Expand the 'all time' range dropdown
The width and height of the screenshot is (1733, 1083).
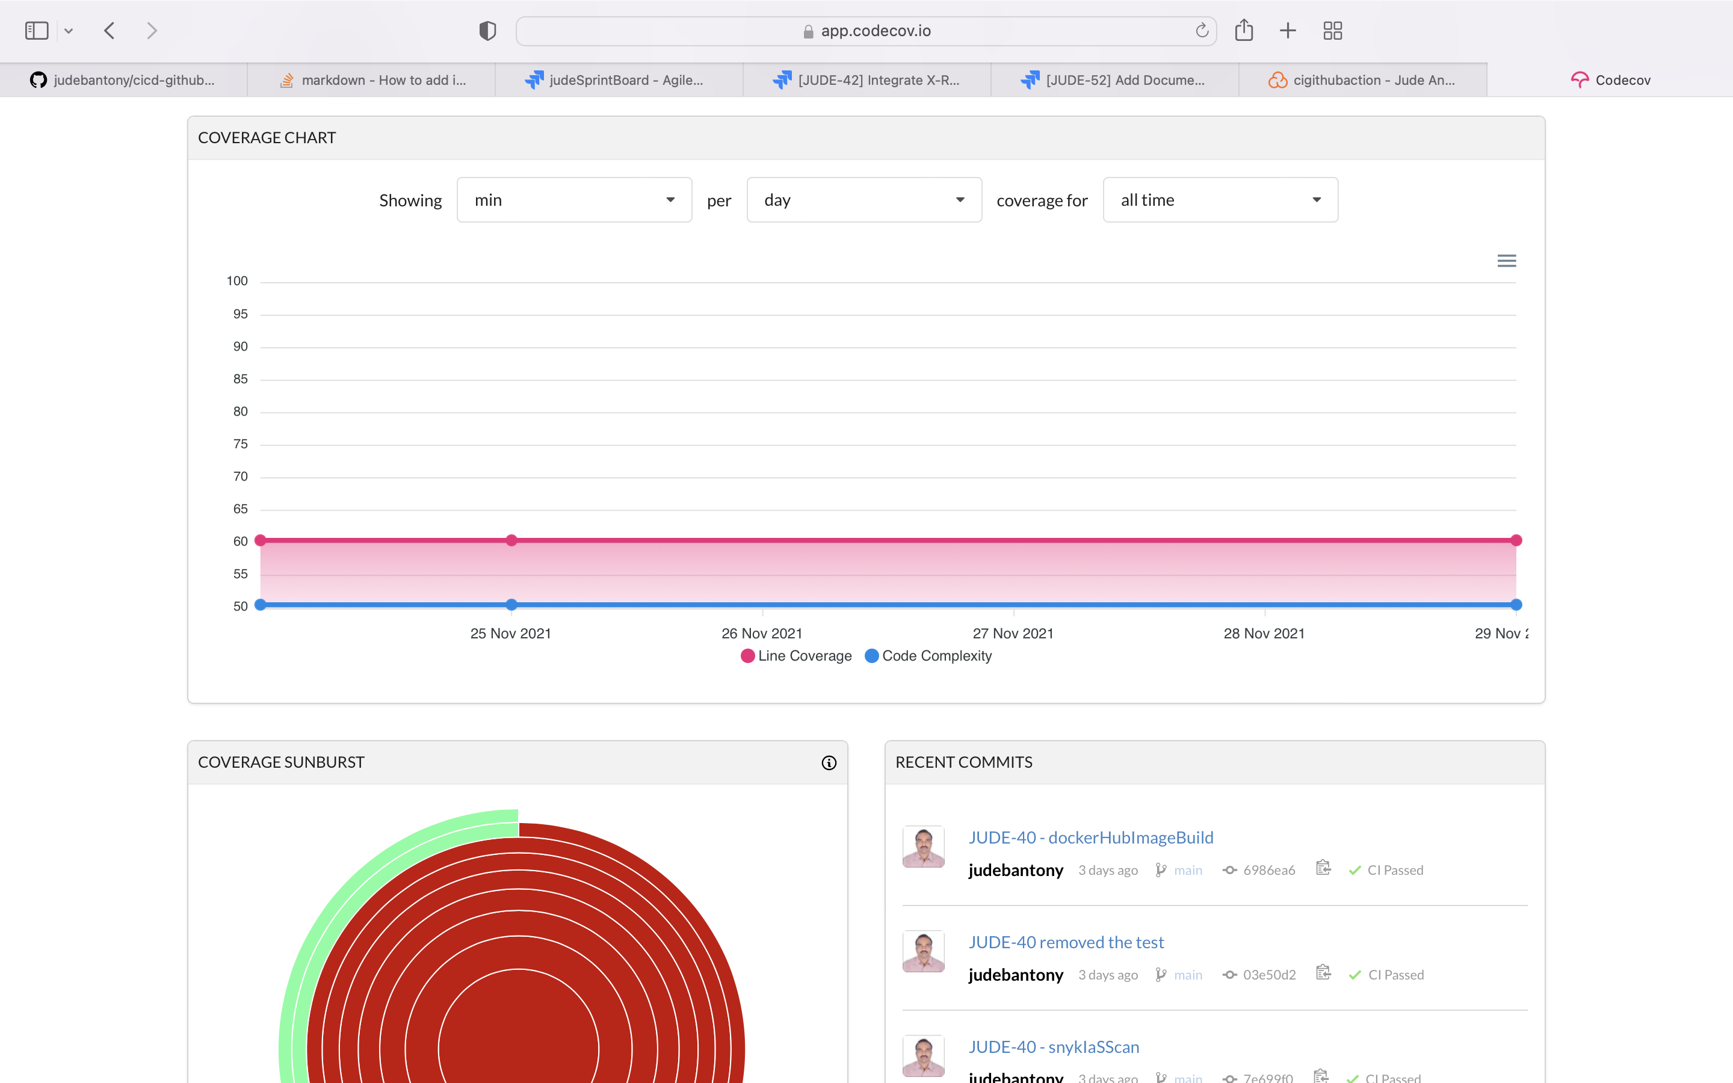[x=1220, y=200]
